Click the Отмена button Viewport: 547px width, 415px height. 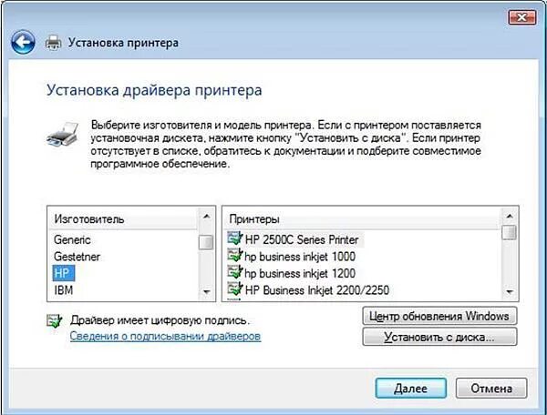491,389
